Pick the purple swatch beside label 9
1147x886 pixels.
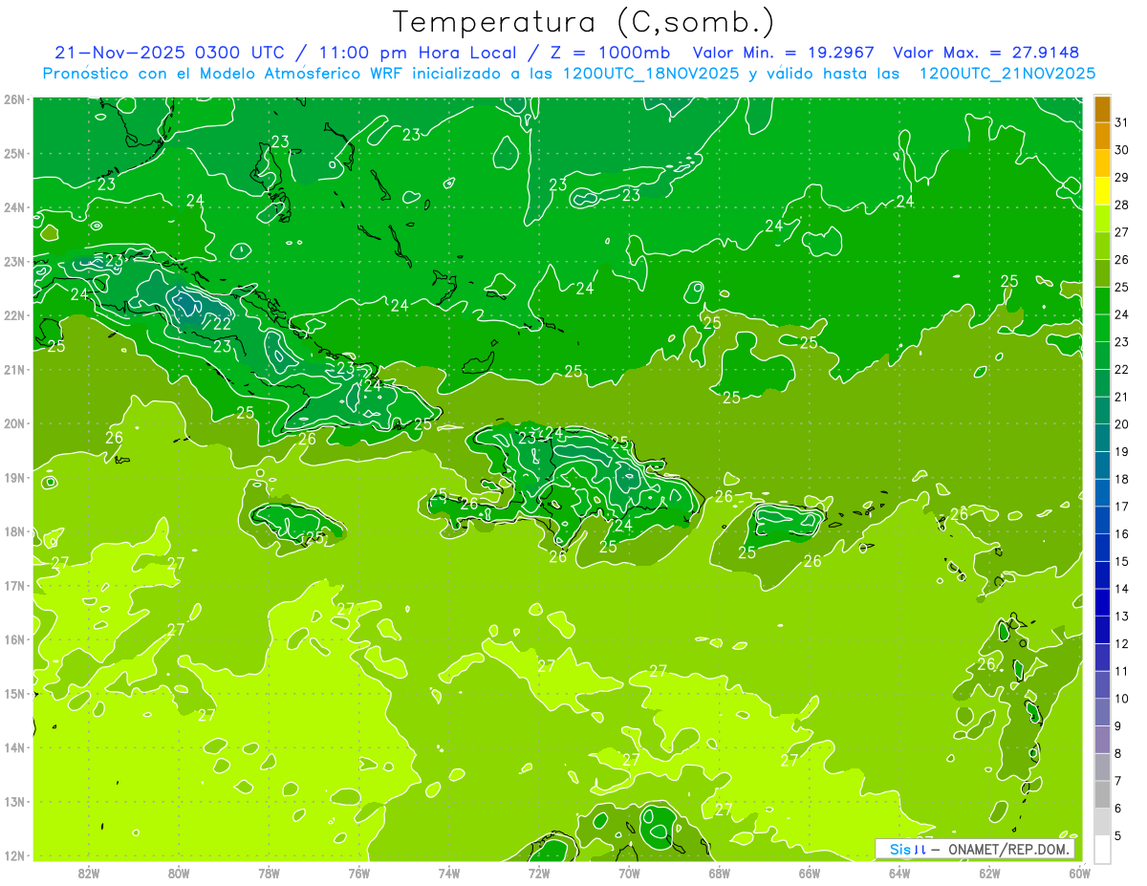click(1102, 739)
